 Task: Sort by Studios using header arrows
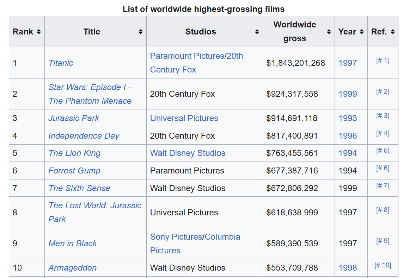pos(257,32)
